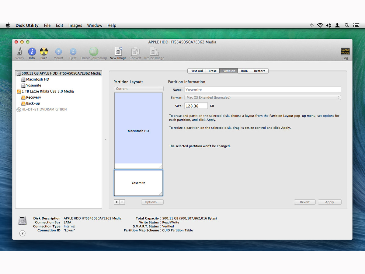Viewport: 365px width, 274px height.
Task: Click the hard disk icon beside Disk Description
Action: point(23,221)
